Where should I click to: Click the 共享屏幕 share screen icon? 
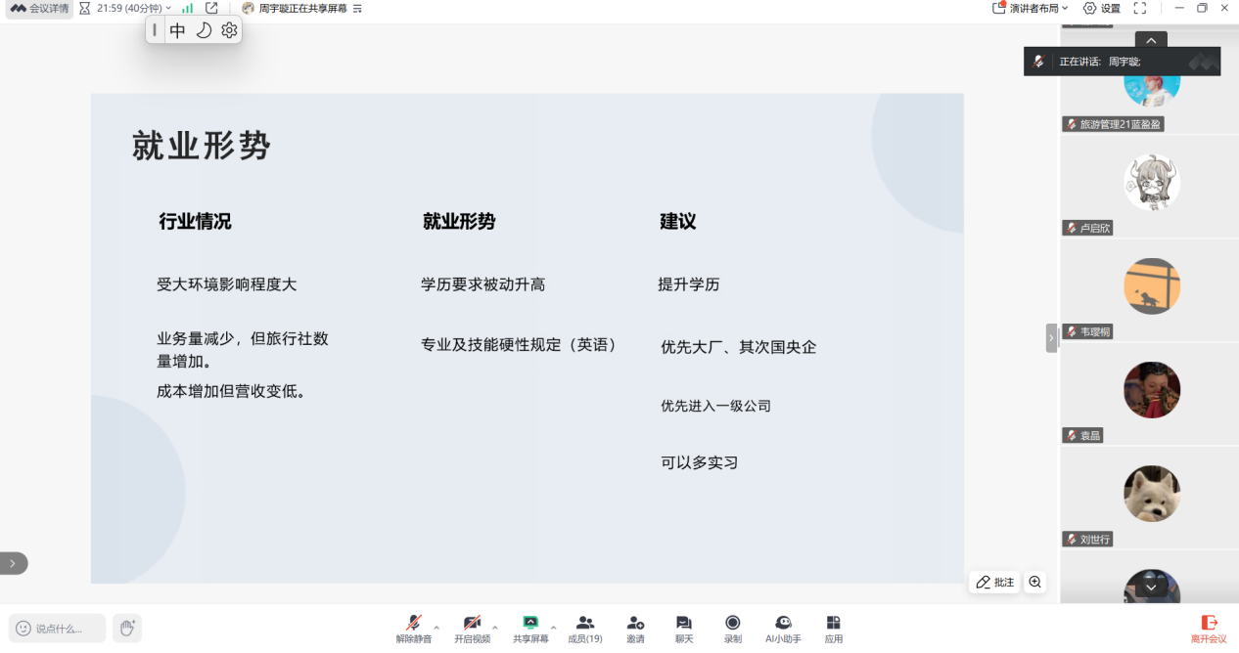(x=530, y=627)
